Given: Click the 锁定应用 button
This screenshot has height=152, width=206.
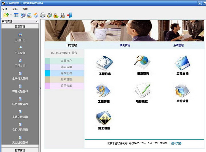Looking at the screenshot, I should click(67, 67).
